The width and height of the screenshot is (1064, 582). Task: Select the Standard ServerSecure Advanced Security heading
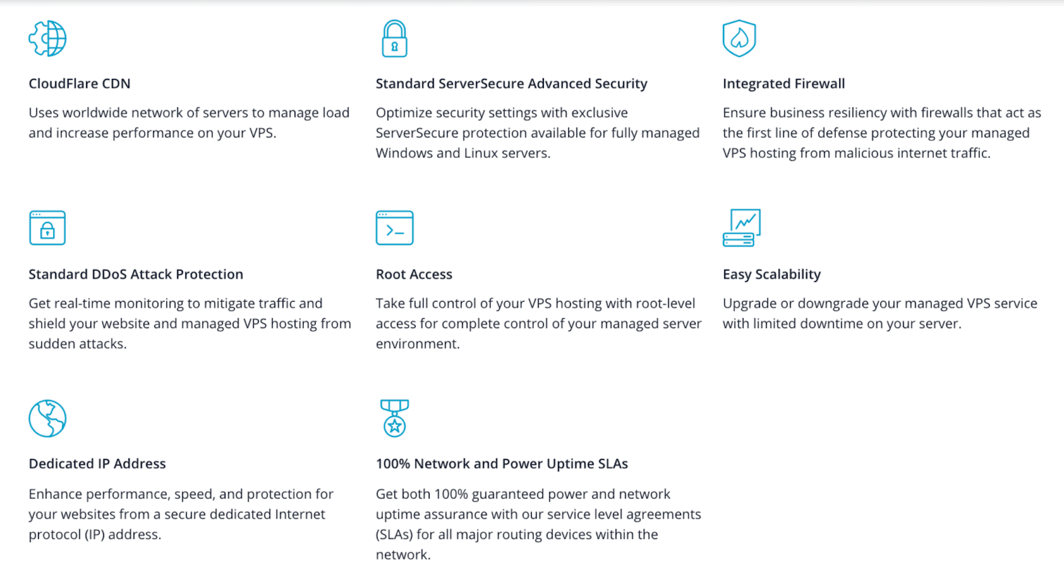coord(511,84)
